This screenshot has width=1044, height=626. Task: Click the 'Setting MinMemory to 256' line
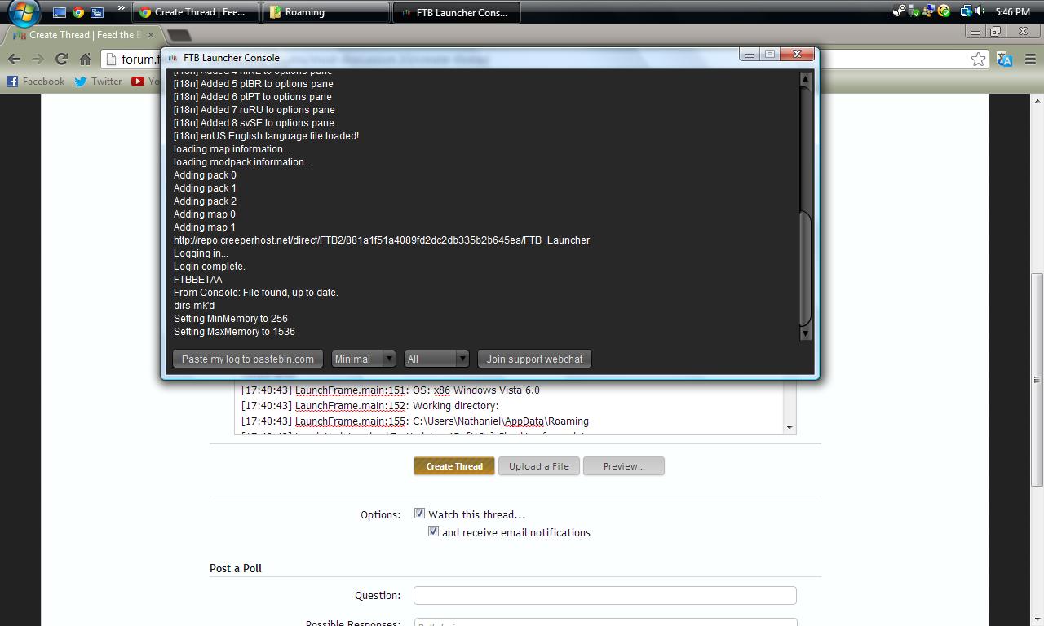(x=231, y=319)
